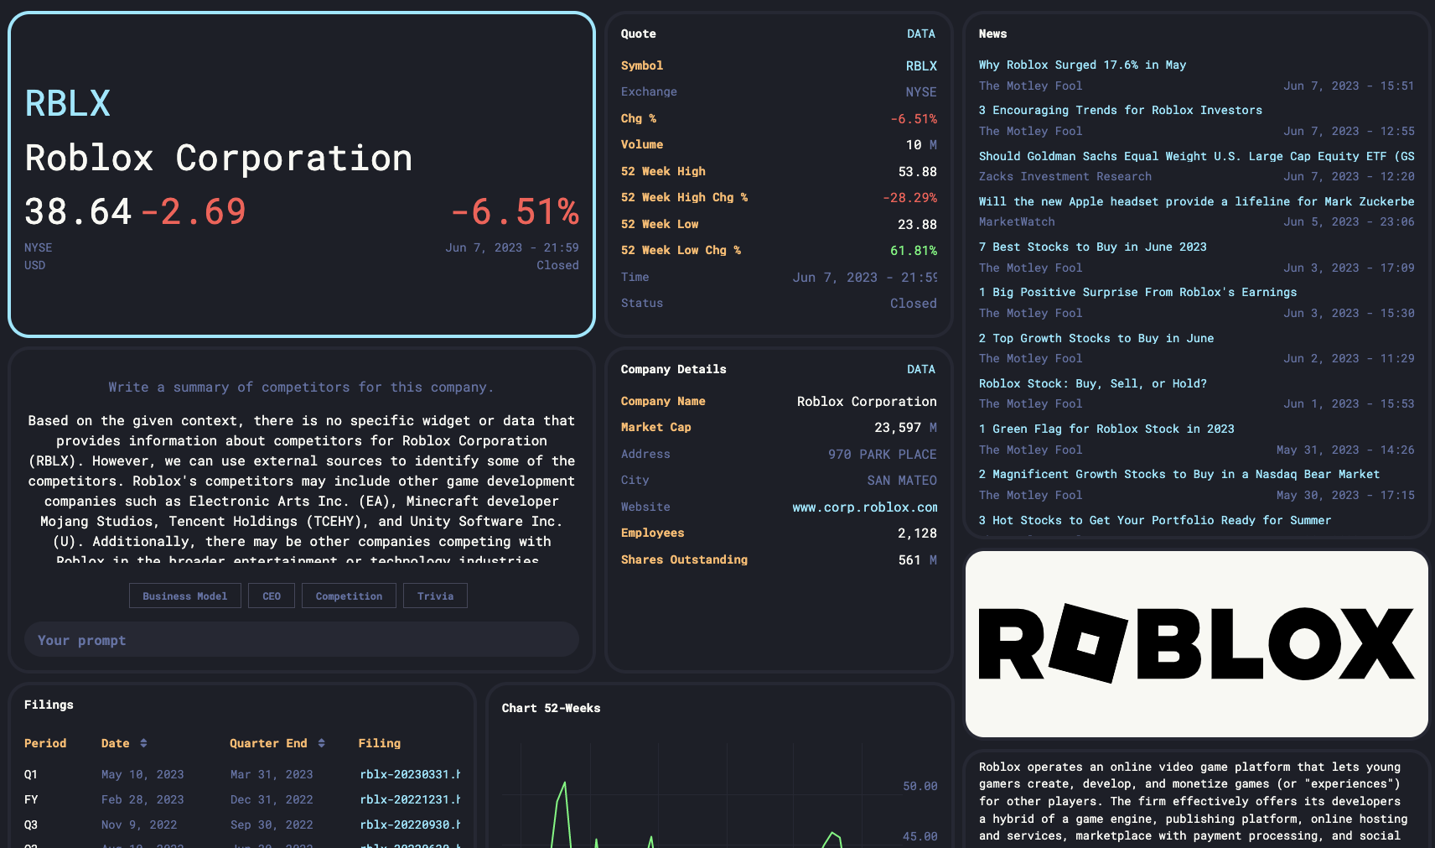Sort filings by Date column arrows
The image size is (1435, 848).
143,743
